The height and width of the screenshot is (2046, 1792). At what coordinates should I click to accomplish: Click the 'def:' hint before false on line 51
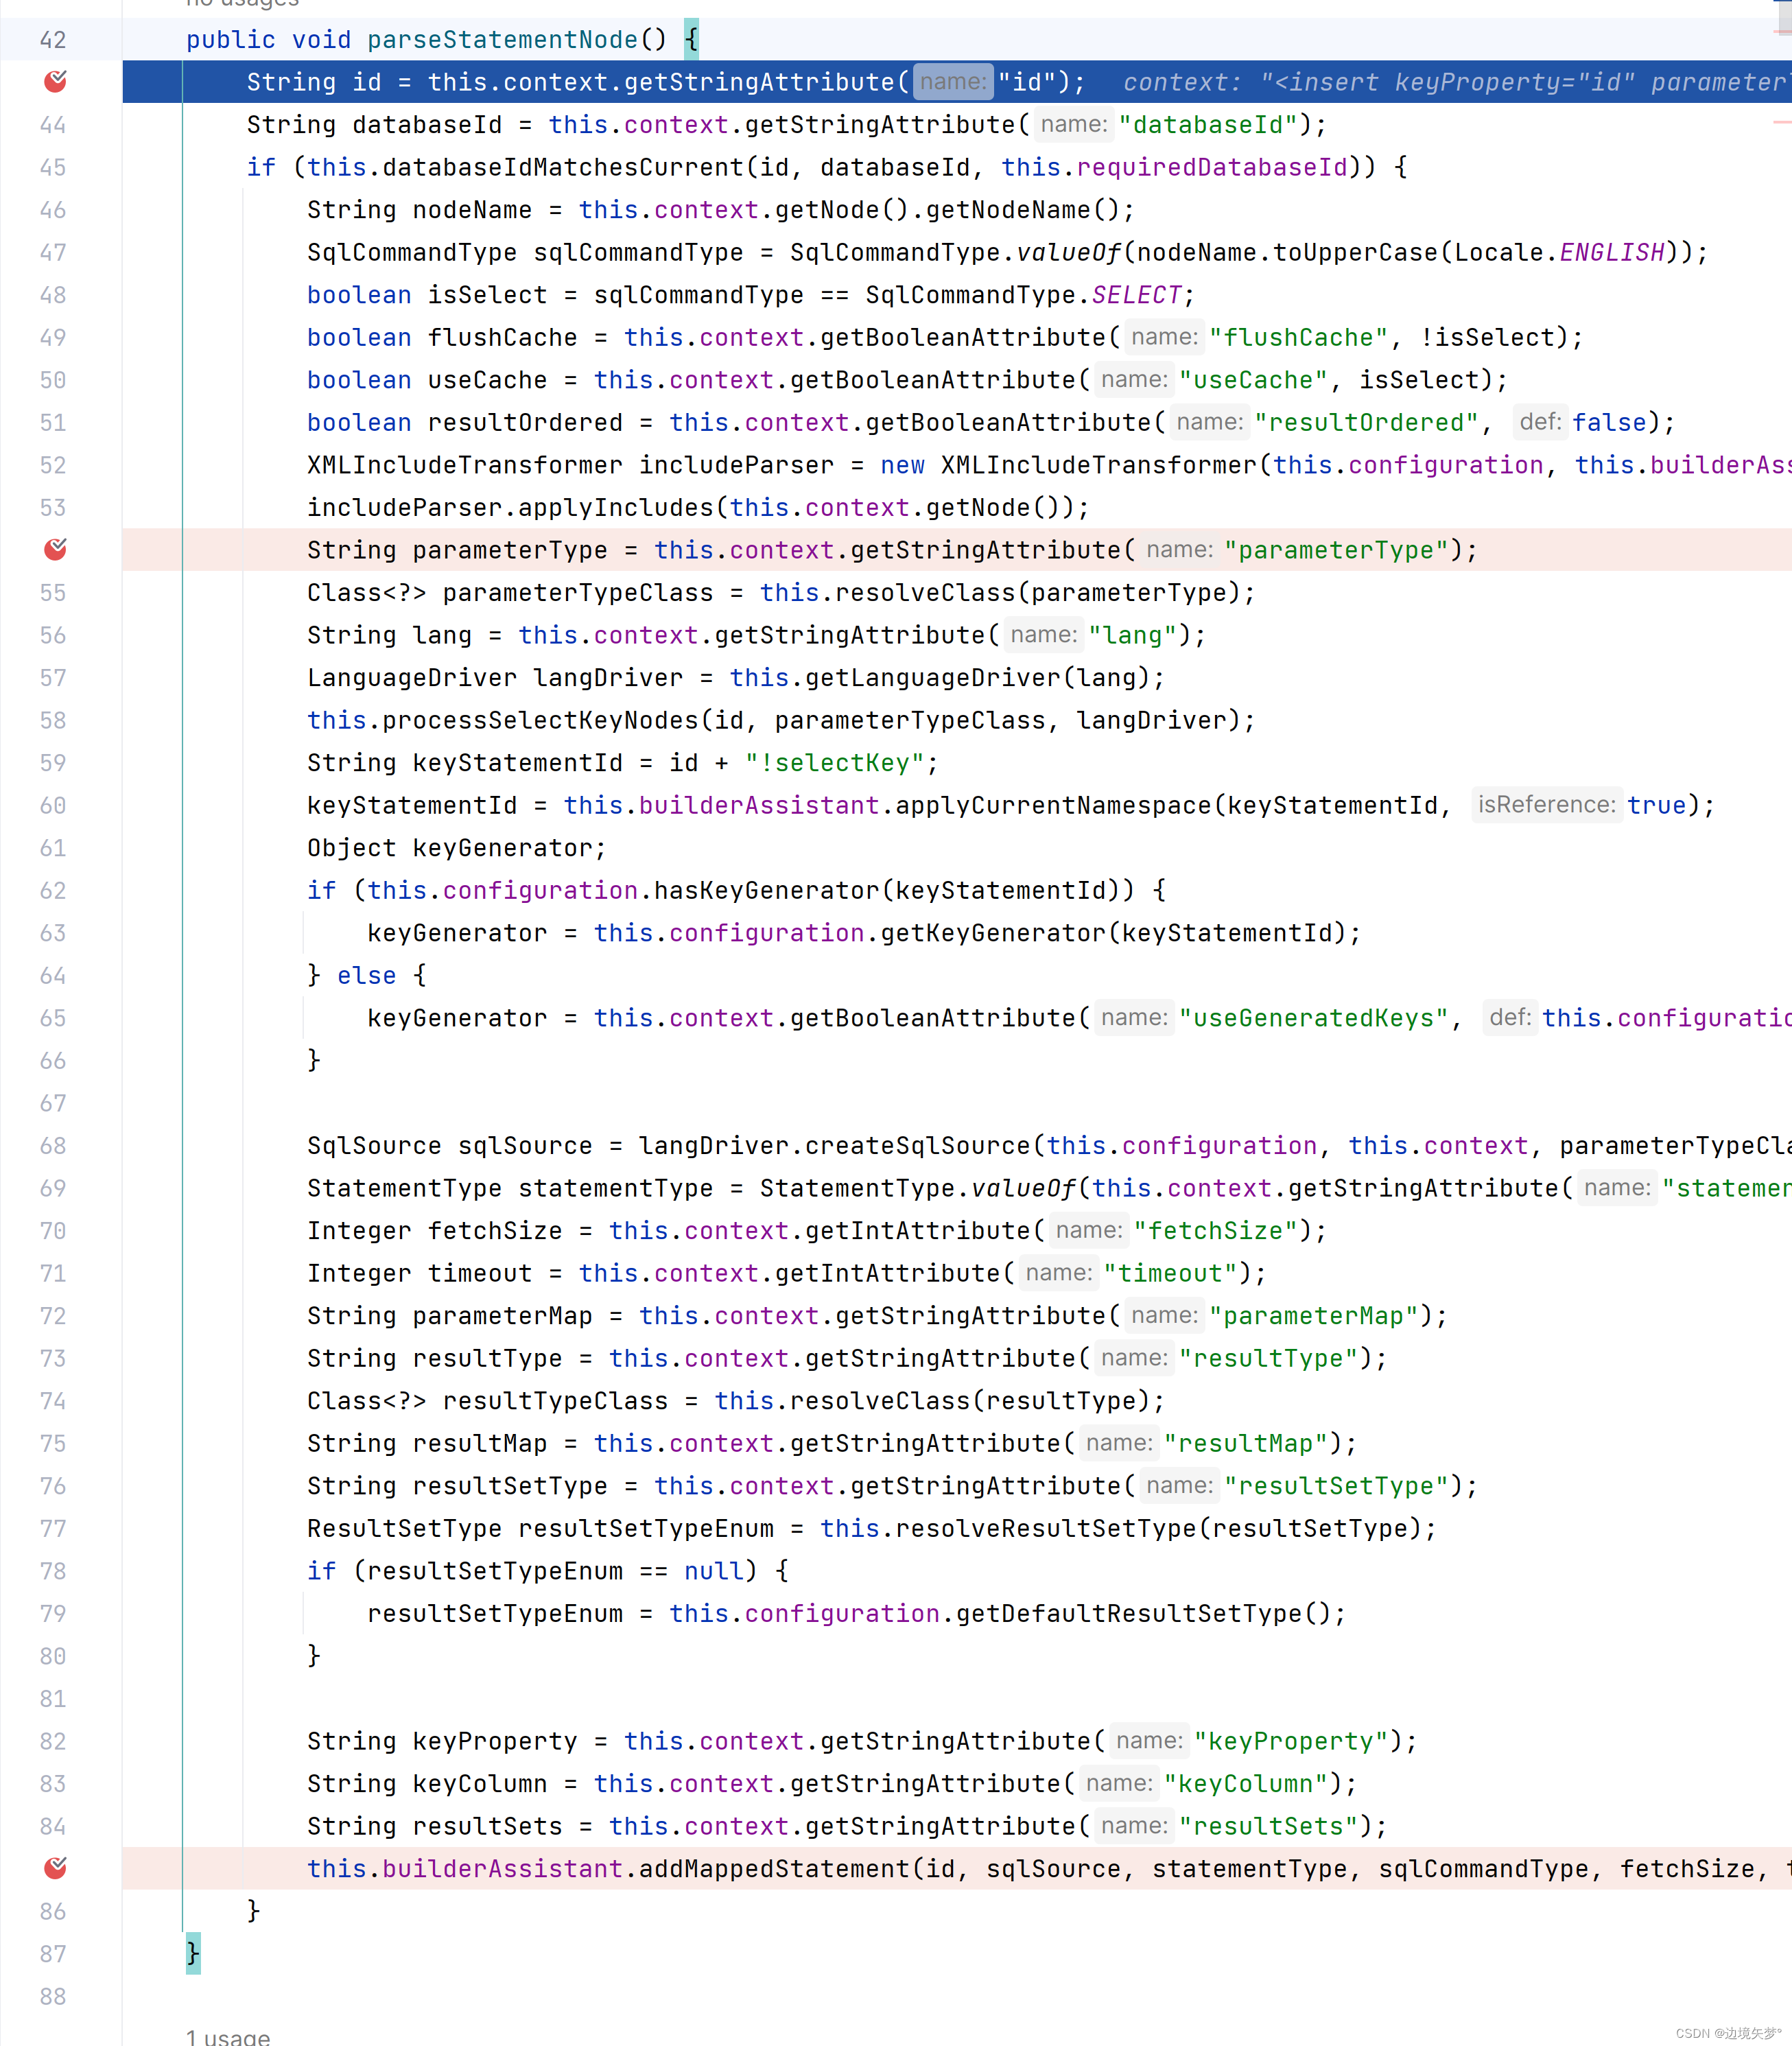[1540, 422]
